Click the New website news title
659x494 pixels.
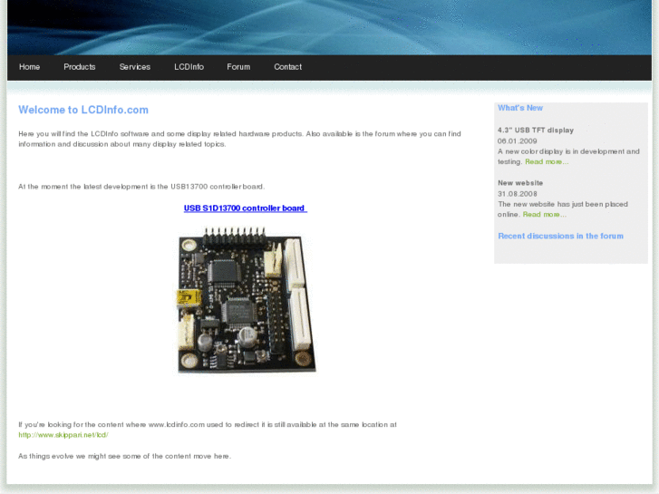(x=520, y=183)
